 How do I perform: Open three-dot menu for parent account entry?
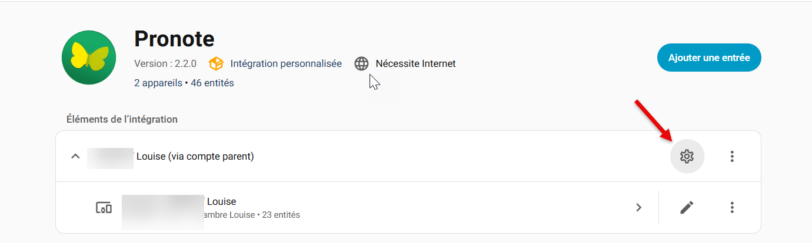[732, 156]
